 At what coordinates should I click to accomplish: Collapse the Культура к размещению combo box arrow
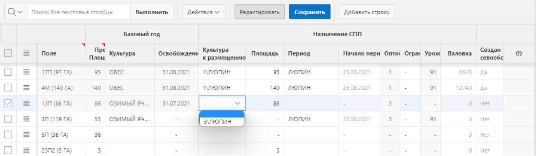point(237,103)
